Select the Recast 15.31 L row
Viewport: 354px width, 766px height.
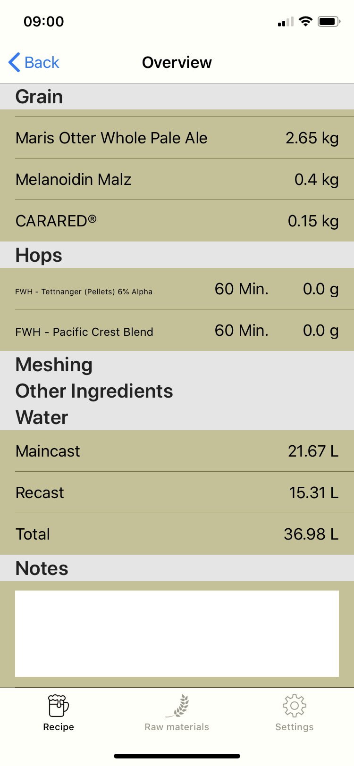click(177, 492)
